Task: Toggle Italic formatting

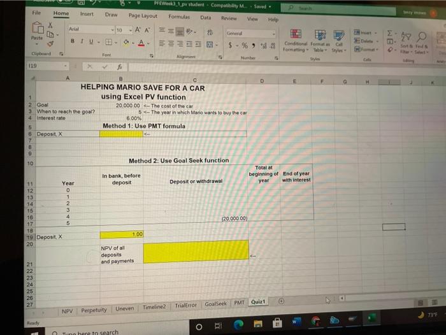Action: point(82,41)
